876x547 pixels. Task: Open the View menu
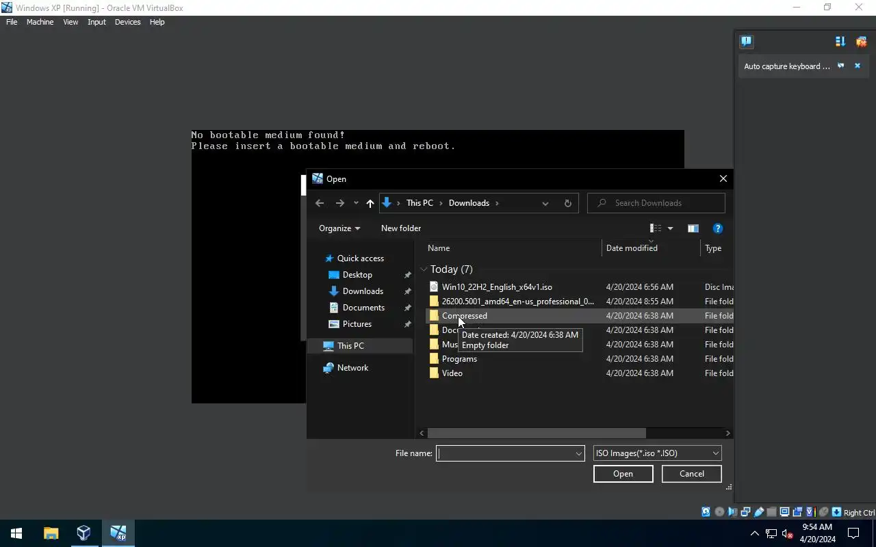[x=70, y=22]
